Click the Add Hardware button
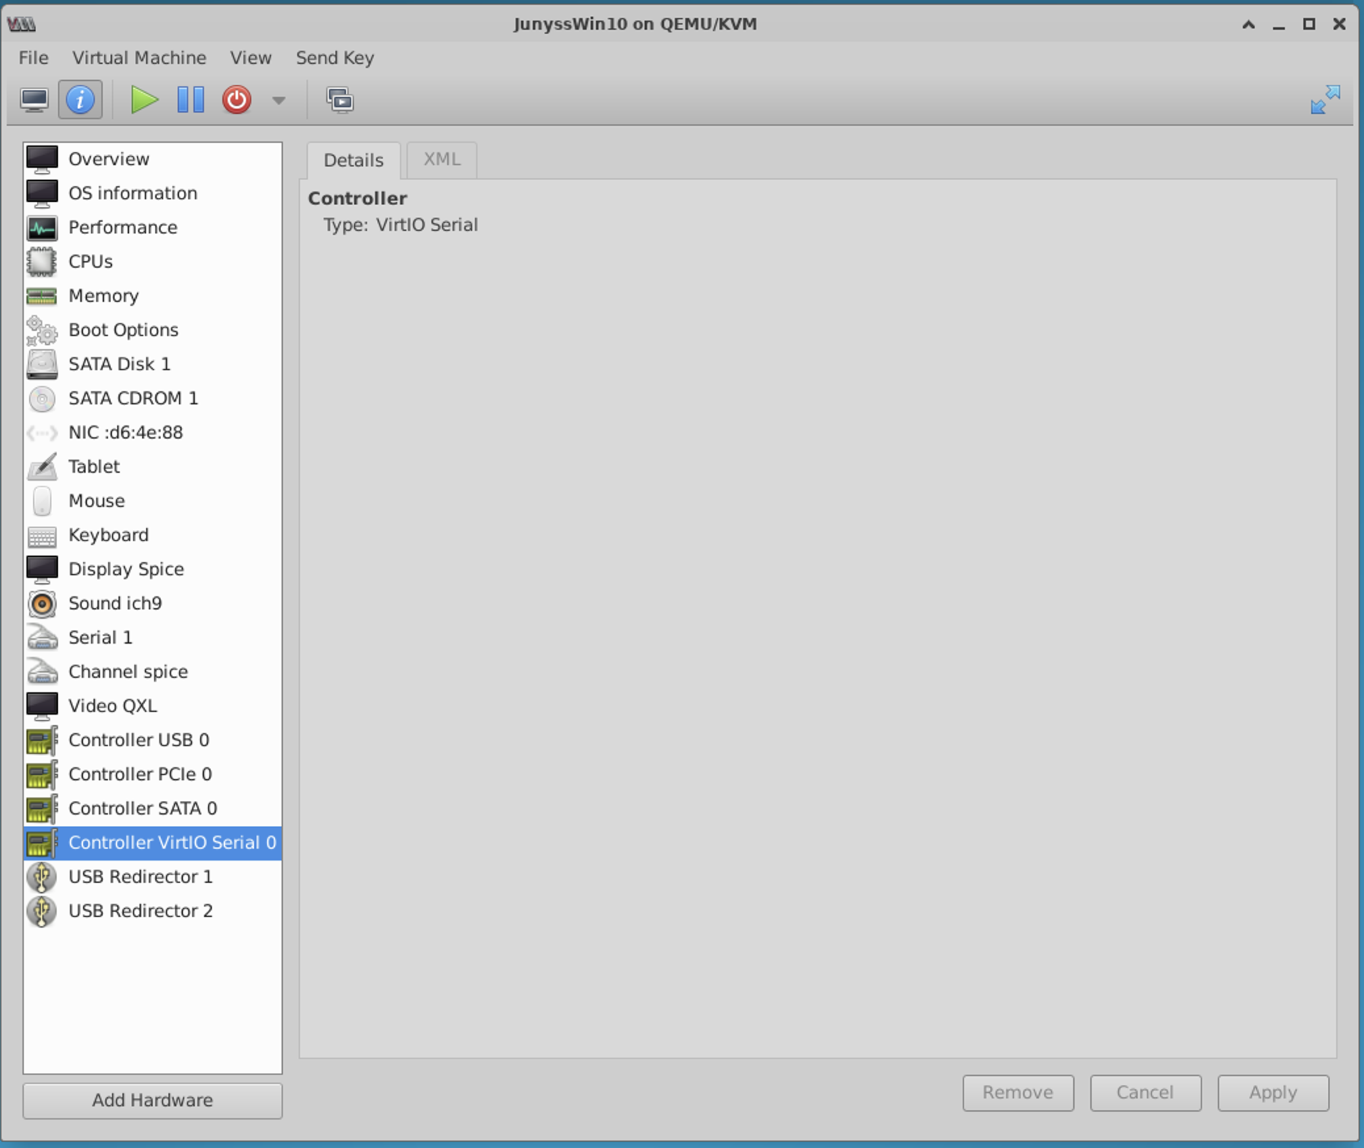Image resolution: width=1364 pixels, height=1148 pixels. pyautogui.click(x=152, y=1100)
